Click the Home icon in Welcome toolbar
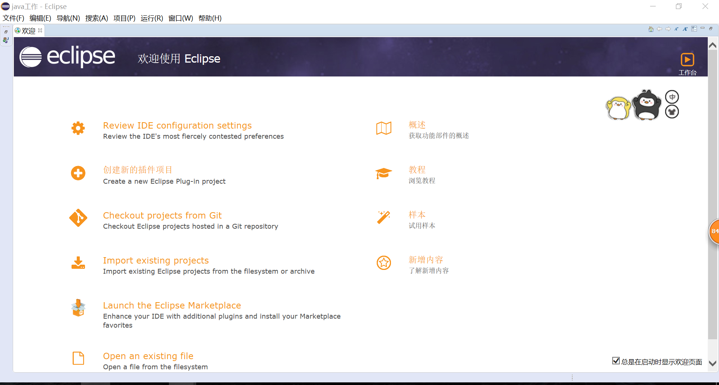This screenshot has width=719, height=385. coord(651,29)
